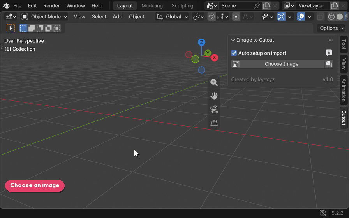Click the Scene name field
The width and height of the screenshot is (349, 218).
236,5
